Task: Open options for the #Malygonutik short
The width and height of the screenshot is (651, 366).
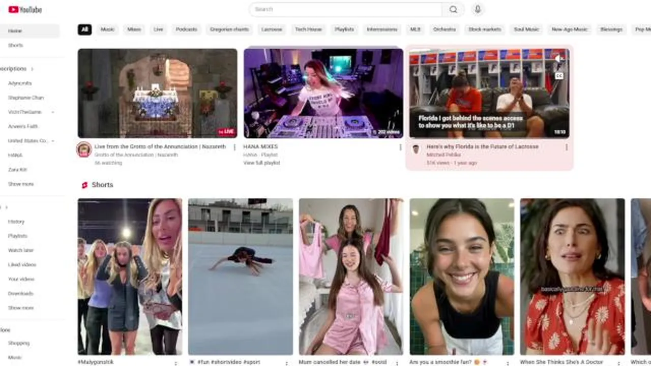Action: [176, 363]
